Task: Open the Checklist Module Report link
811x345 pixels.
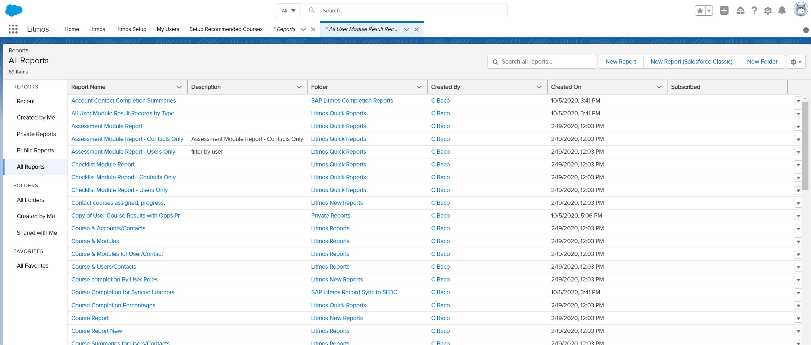Action: (x=103, y=164)
